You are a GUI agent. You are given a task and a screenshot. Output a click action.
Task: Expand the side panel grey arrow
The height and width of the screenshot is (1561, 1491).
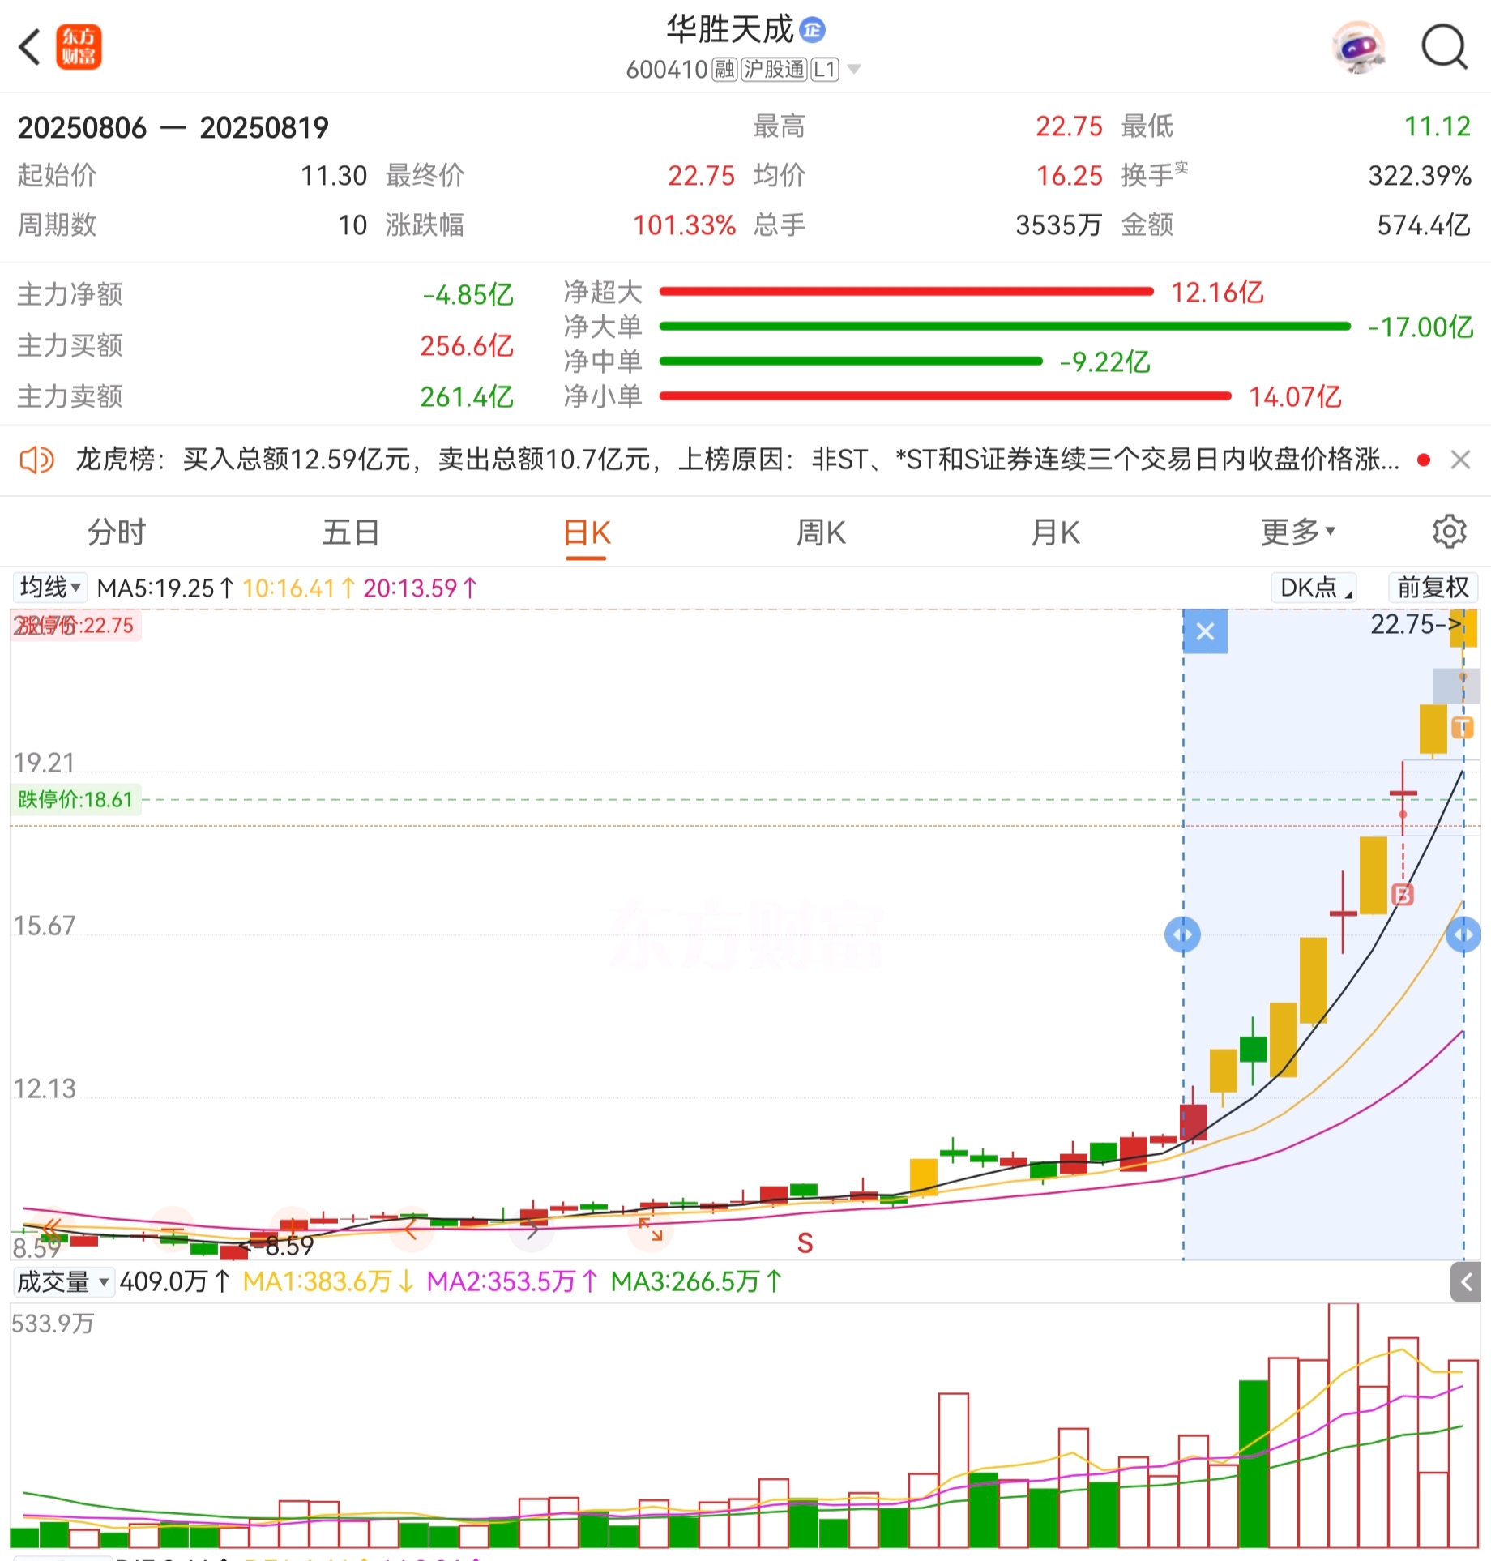tap(1466, 1281)
